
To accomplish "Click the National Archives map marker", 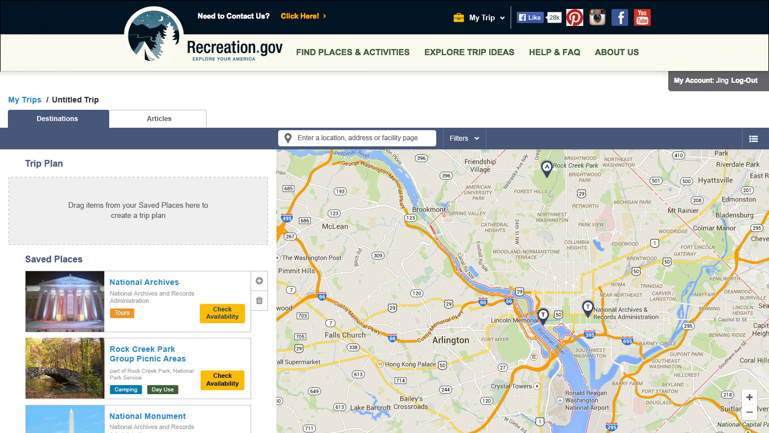I will click(x=588, y=309).
